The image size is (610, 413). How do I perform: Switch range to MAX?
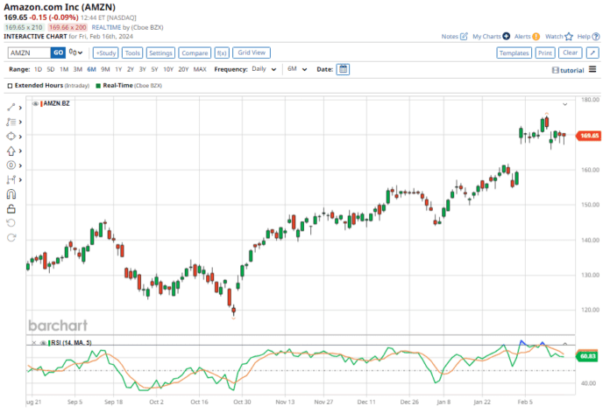tap(200, 69)
